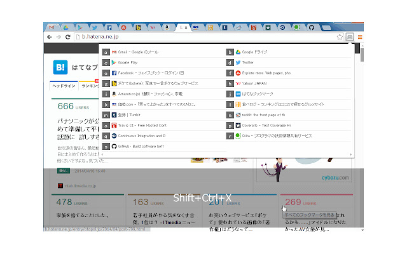Click the tab switcher extension icon
407x254 pixels.
[350, 37]
